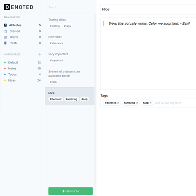The width and height of the screenshot is (196, 196).
Task: Click the red Notes category dot
Action: tap(5, 69)
